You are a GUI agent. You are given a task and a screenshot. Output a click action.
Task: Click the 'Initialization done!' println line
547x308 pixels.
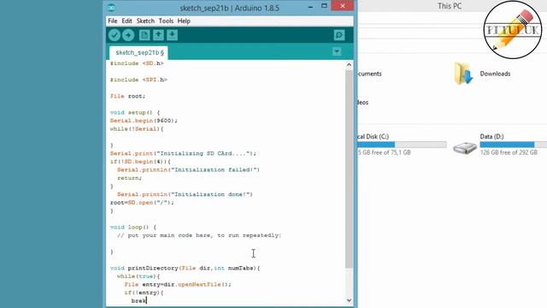click(x=185, y=194)
